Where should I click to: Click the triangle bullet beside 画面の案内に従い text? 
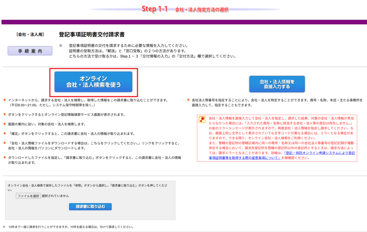click(x=5, y=124)
